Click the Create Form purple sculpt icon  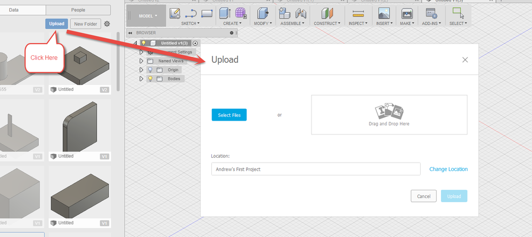(x=241, y=13)
